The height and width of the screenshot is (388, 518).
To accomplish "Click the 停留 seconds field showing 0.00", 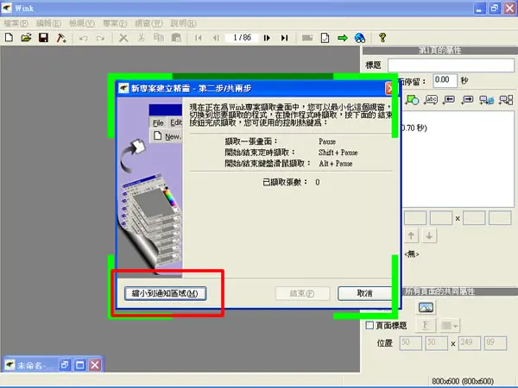I will click(x=445, y=80).
